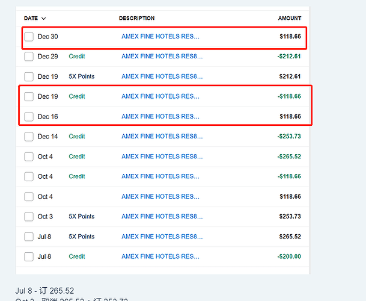Tick the Jul 8 5X Points checkbox

[29, 237]
